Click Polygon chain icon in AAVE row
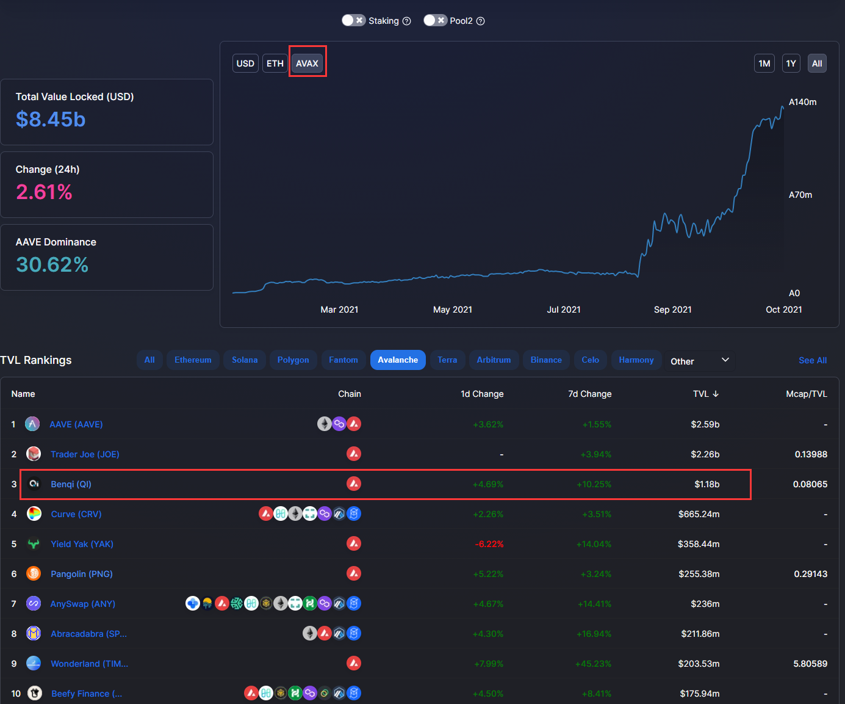 (x=339, y=424)
